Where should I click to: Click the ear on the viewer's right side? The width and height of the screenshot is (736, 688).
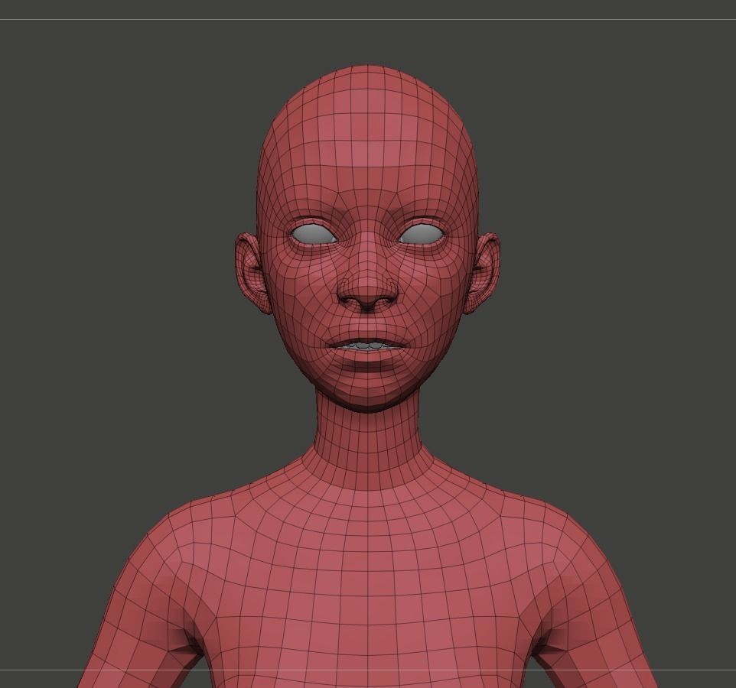pos(482,274)
